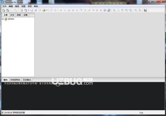Click the save-all stacked disks icon
The image size is (166, 116).
click(x=36, y=10)
